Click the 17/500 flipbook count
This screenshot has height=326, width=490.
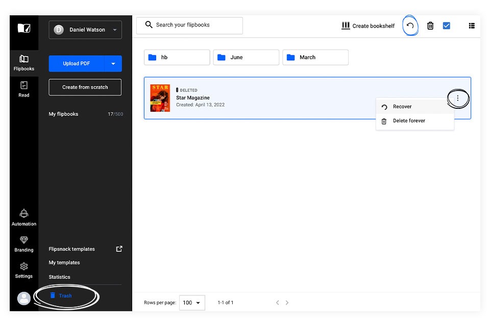[x=115, y=114]
